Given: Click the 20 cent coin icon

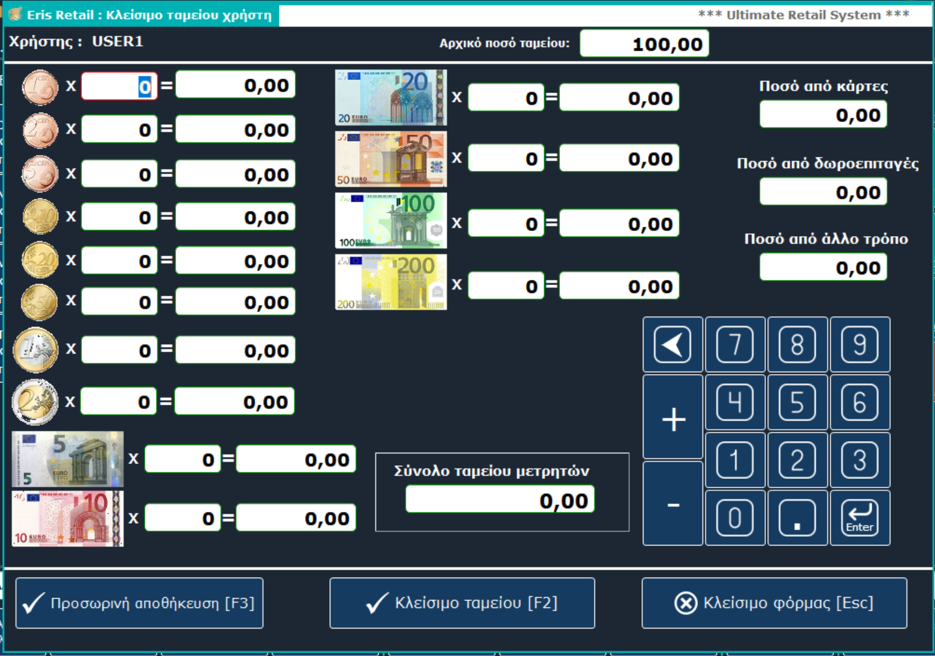Looking at the screenshot, I should pos(40,260).
